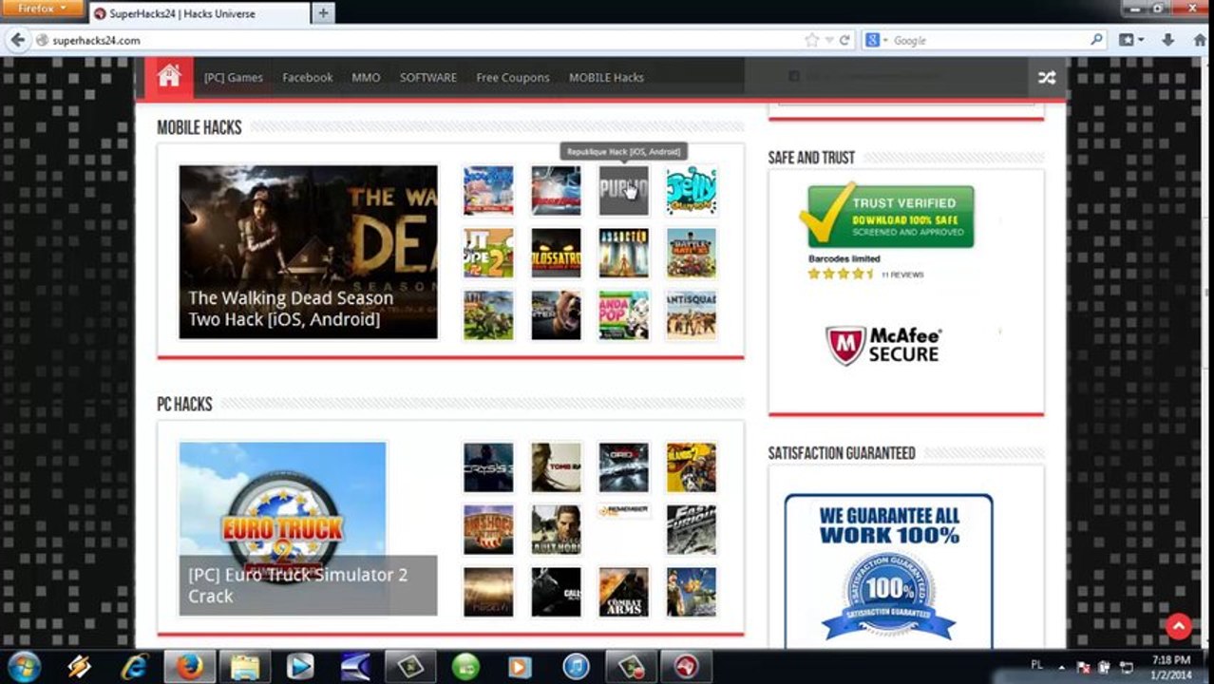Click the We Guarantee All Work badge
Viewport: 1214px width, 684px height.
pos(888,570)
